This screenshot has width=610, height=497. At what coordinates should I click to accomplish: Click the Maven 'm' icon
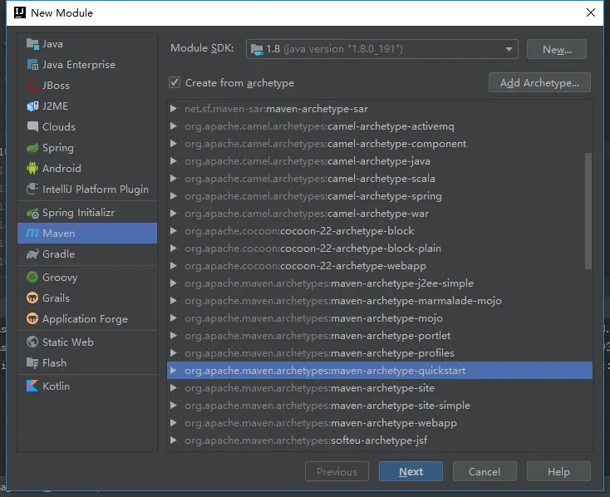pyautogui.click(x=32, y=234)
